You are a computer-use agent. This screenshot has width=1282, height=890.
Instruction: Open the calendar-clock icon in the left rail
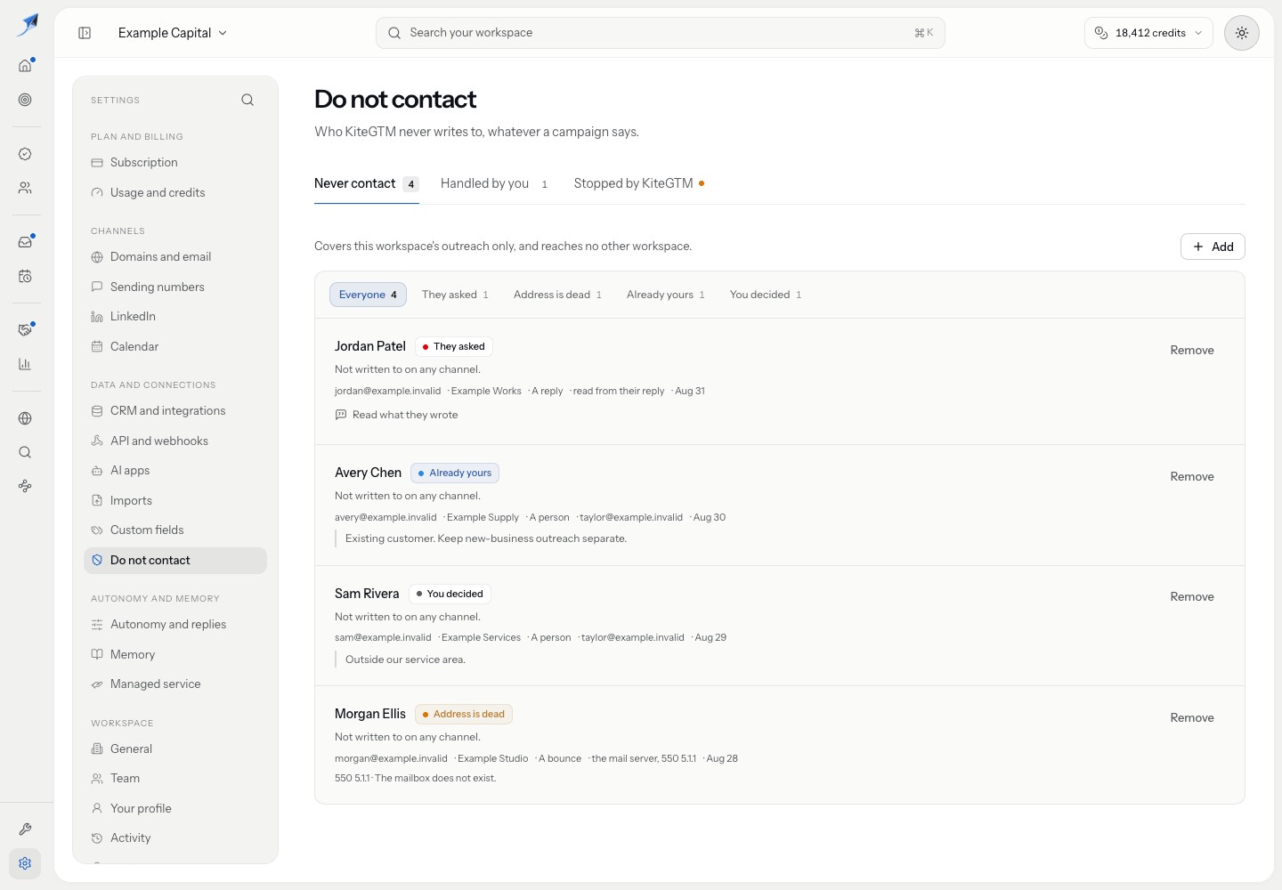(x=25, y=276)
